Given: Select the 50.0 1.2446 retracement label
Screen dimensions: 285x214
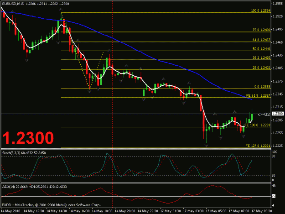Looking at the screenshot, I should pyautogui.click(x=261, y=49).
